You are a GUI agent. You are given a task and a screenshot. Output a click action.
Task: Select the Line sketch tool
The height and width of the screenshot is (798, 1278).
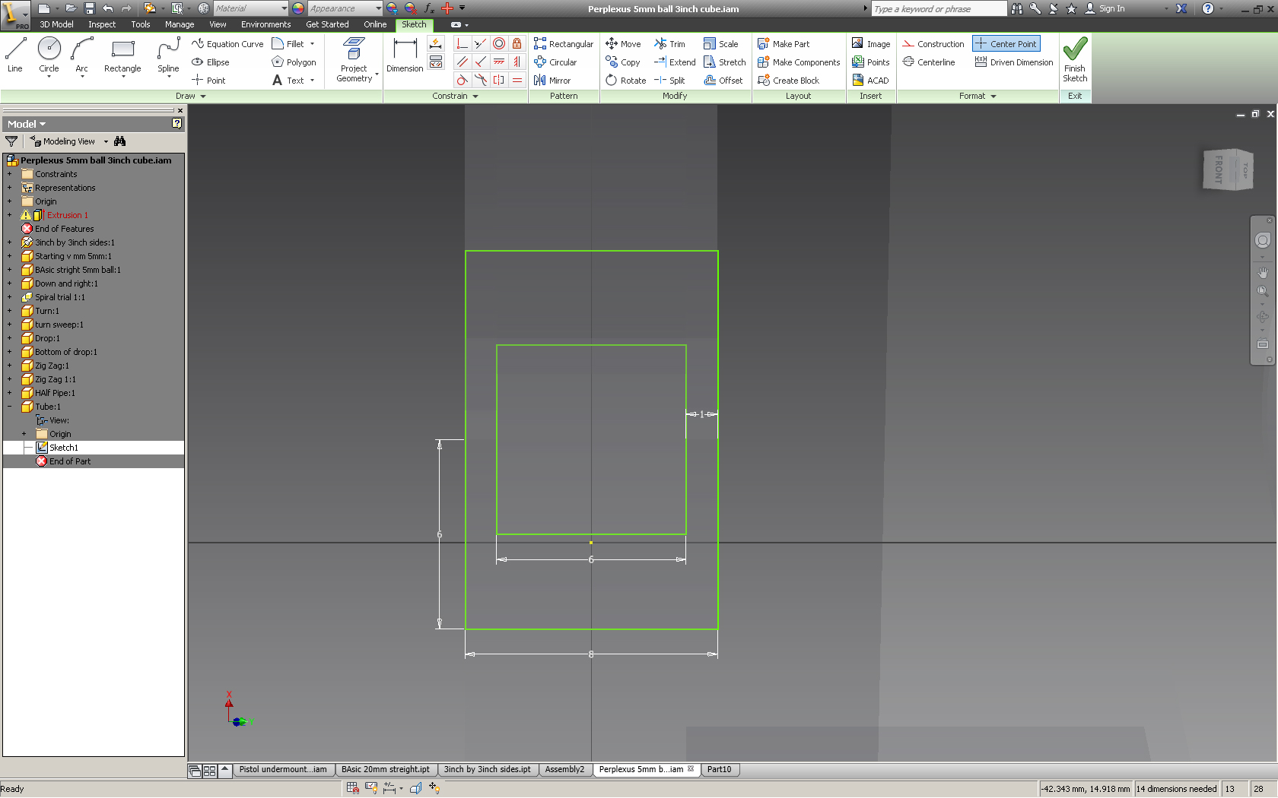(x=15, y=55)
